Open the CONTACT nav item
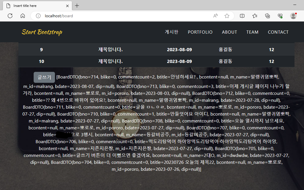Screen dimensions: 304x190 (278, 32)
